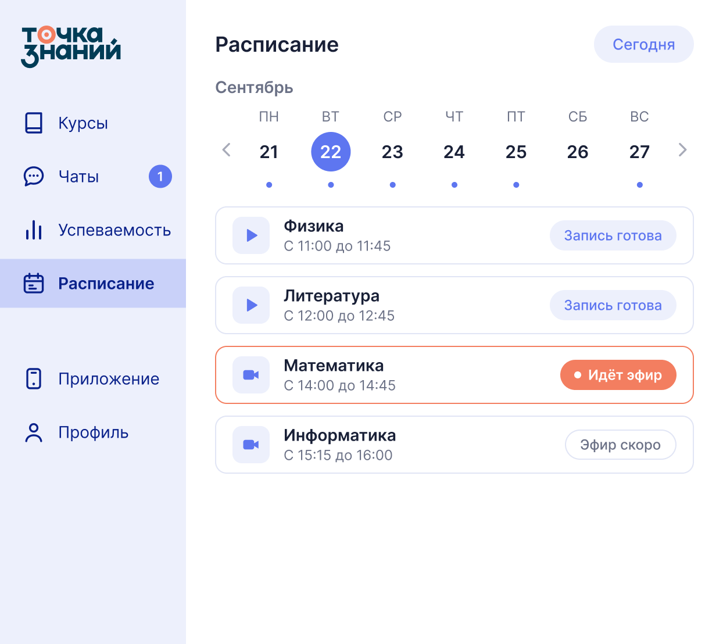Image resolution: width=723 pixels, height=644 pixels.
Task: Click the ПТ weekday label
Action: click(516, 117)
